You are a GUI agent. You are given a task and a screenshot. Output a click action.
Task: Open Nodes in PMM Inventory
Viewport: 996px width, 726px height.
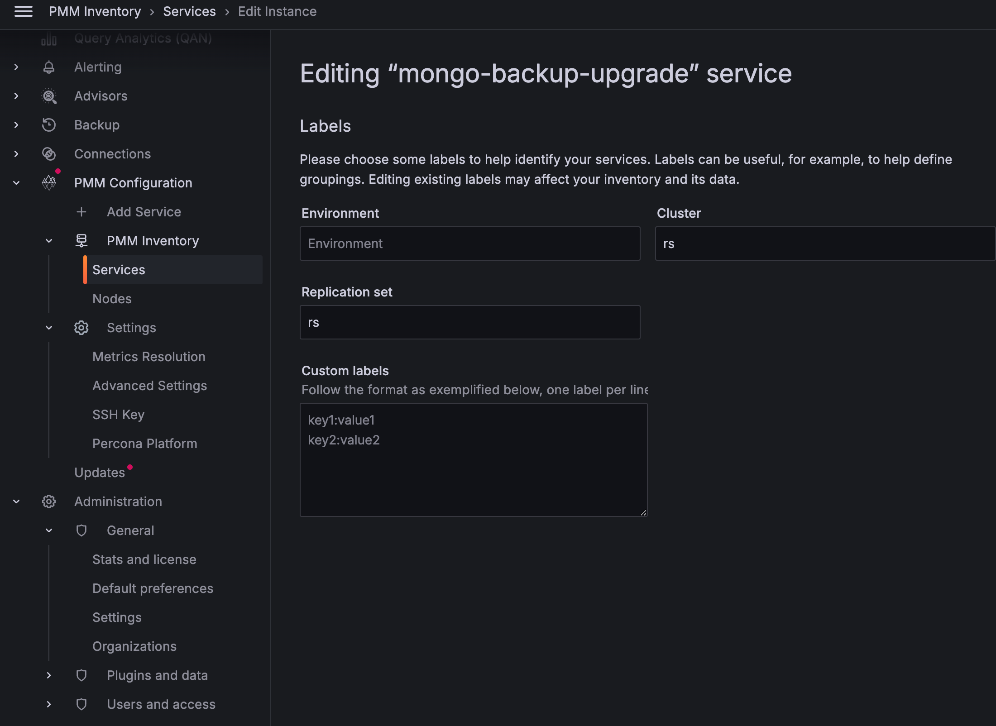click(112, 299)
